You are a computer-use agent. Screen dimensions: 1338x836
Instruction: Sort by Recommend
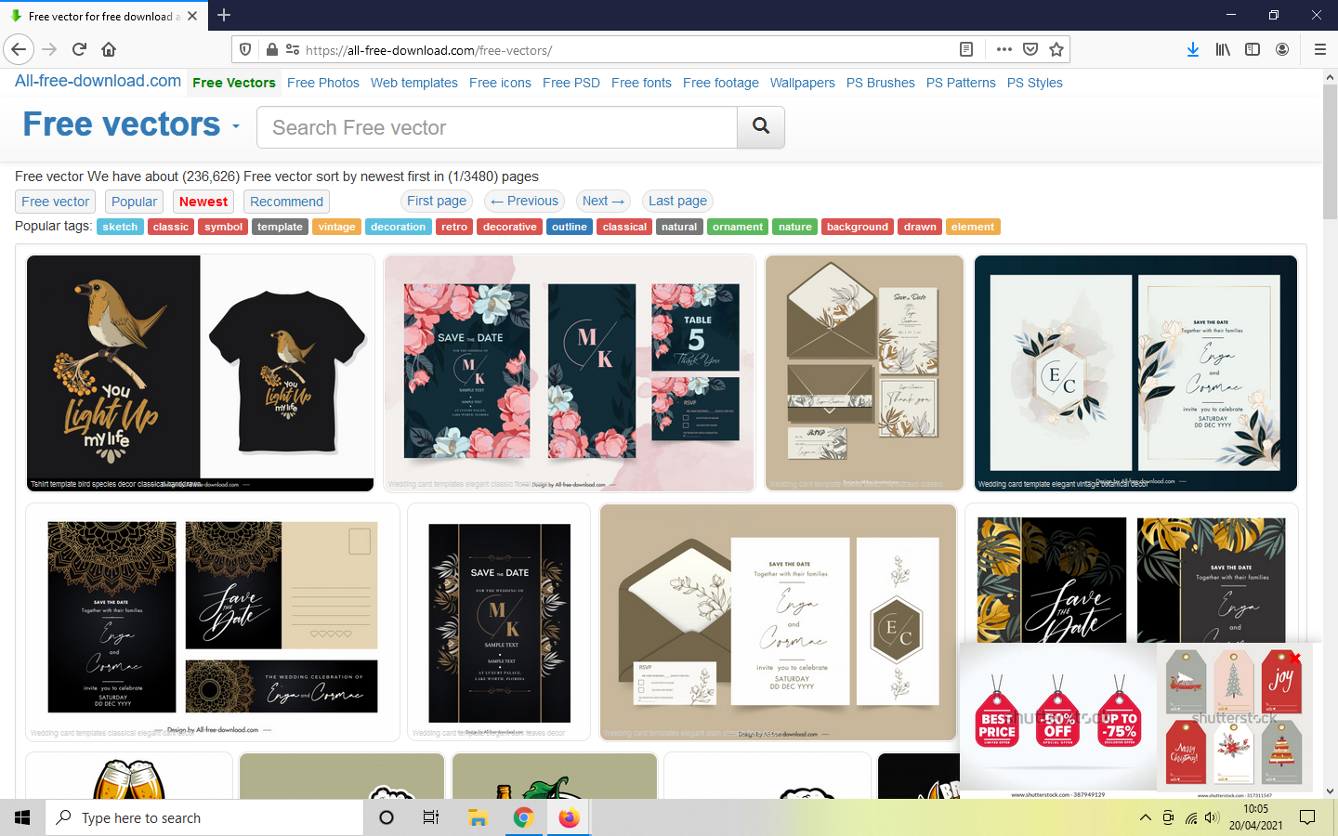tap(286, 202)
